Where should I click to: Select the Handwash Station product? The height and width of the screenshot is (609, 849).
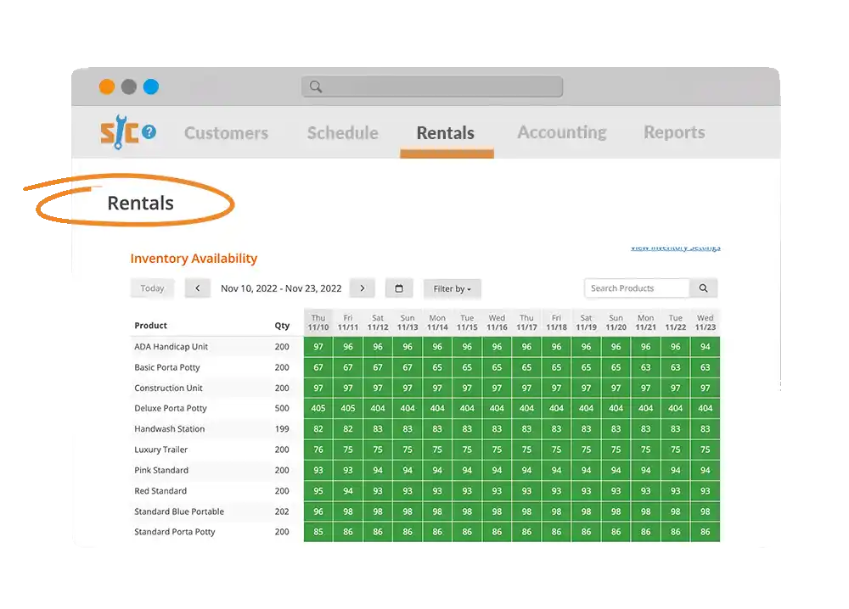[x=170, y=429]
